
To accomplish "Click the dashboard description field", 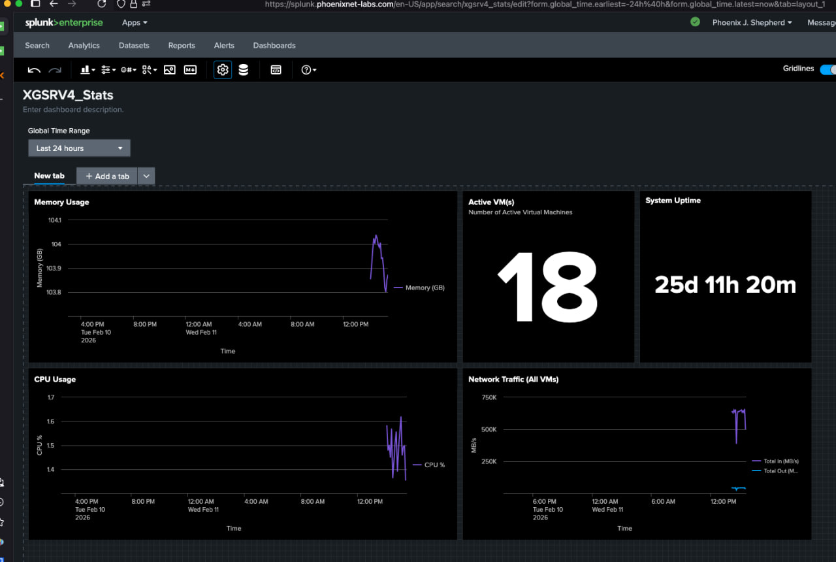I will point(73,110).
